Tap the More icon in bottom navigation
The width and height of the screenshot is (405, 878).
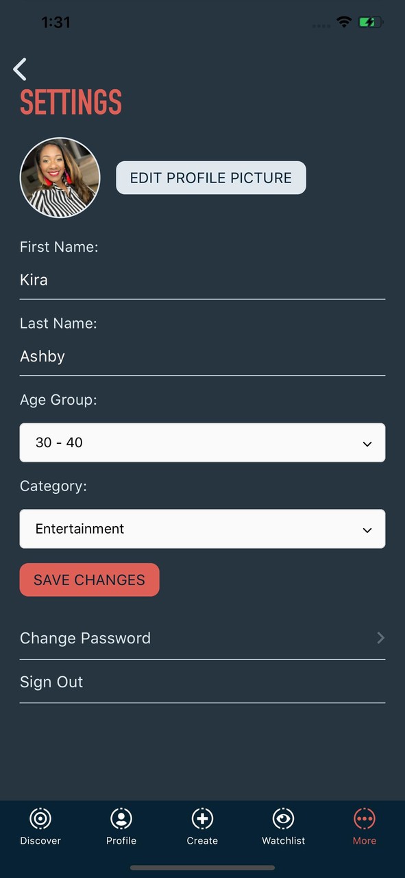click(x=364, y=819)
